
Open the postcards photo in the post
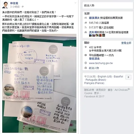point(39,83)
